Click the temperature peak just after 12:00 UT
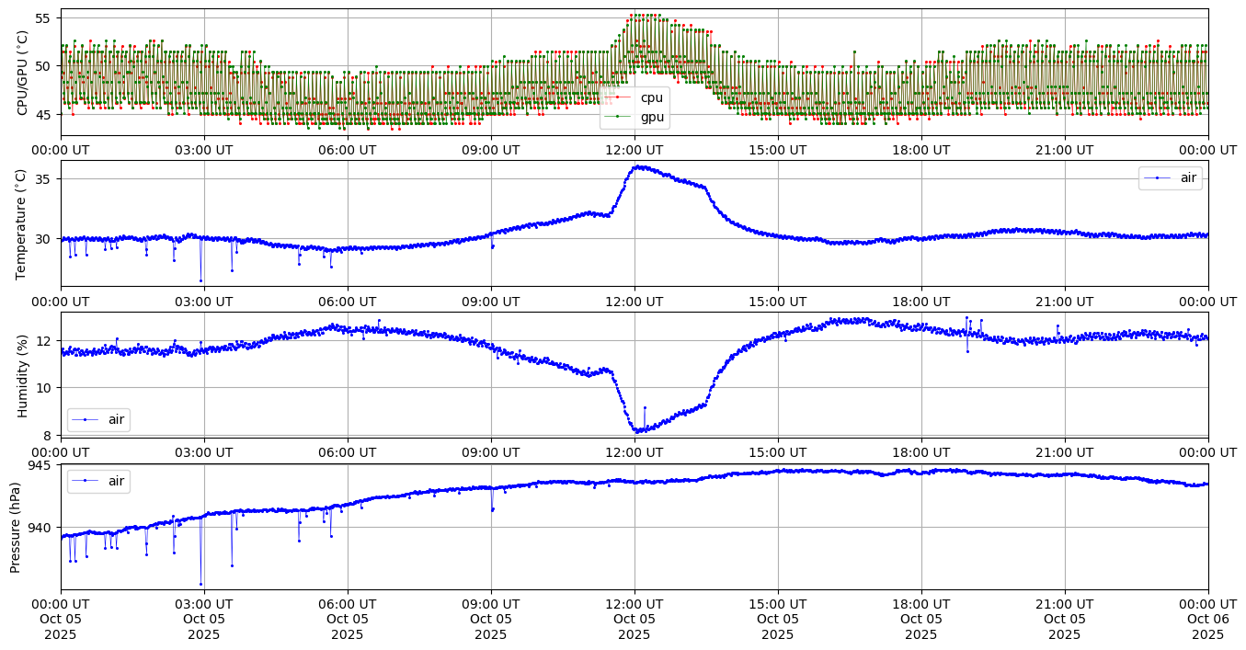Image resolution: width=1246 pixels, height=650 pixels. click(x=637, y=166)
